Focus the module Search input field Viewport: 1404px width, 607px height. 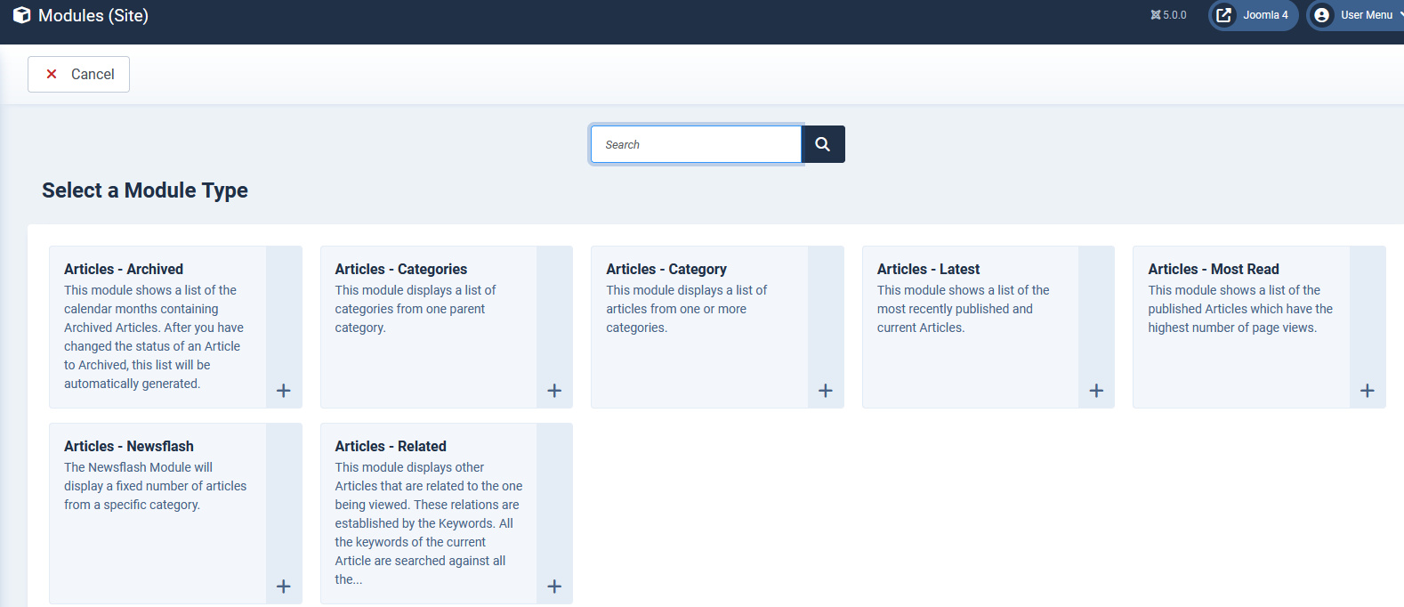pos(696,144)
